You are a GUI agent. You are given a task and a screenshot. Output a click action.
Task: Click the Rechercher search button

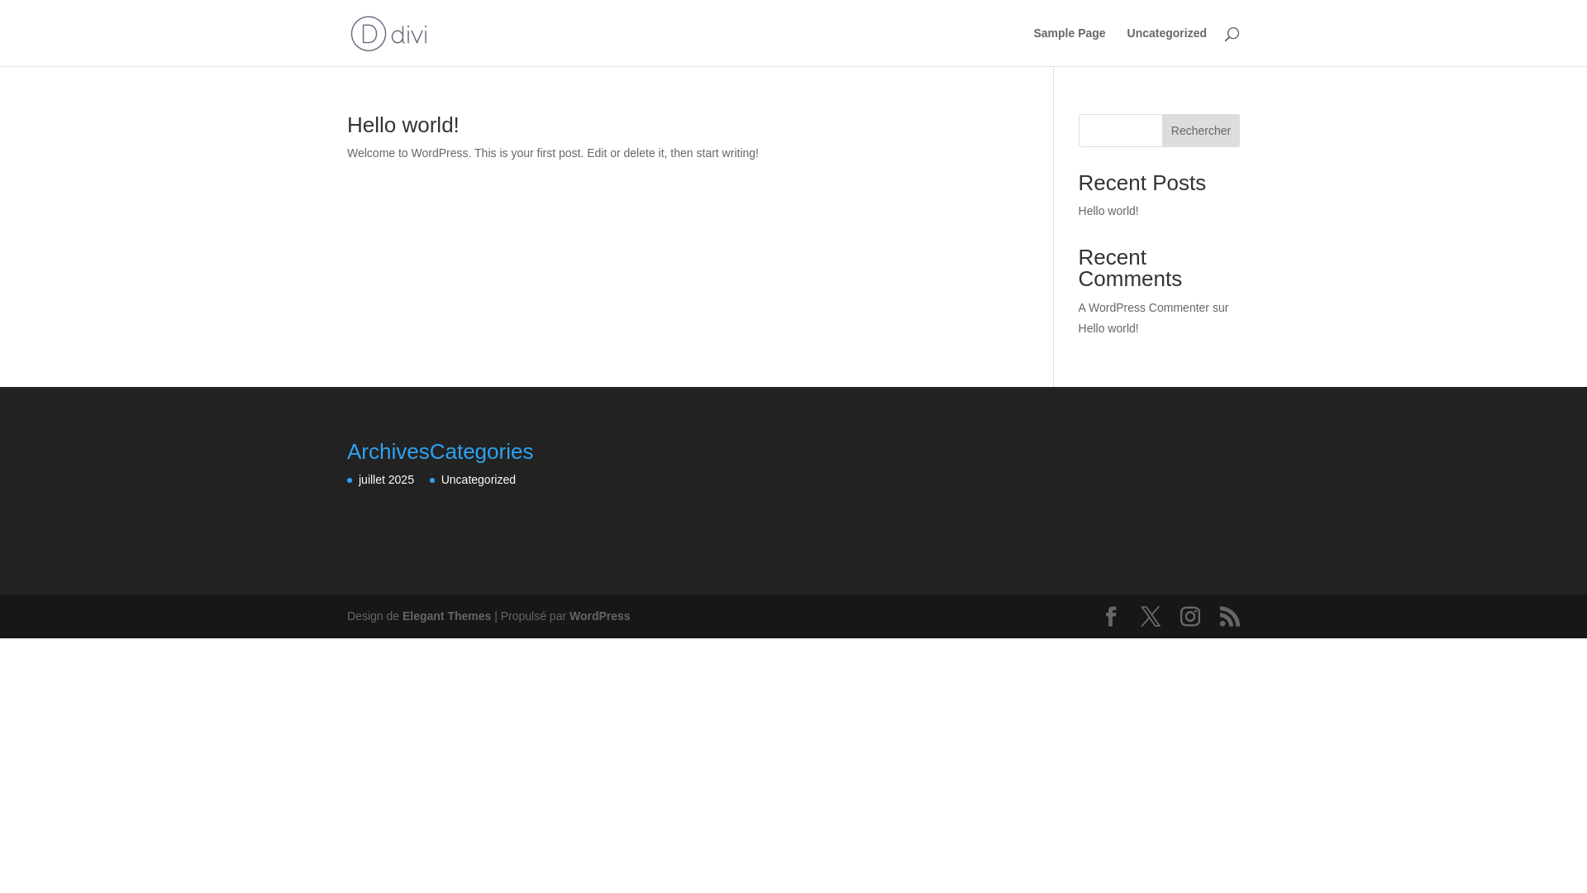(x=1200, y=131)
